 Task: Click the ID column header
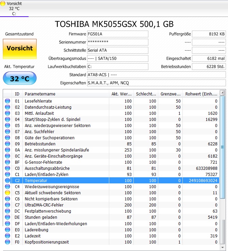[17, 94]
